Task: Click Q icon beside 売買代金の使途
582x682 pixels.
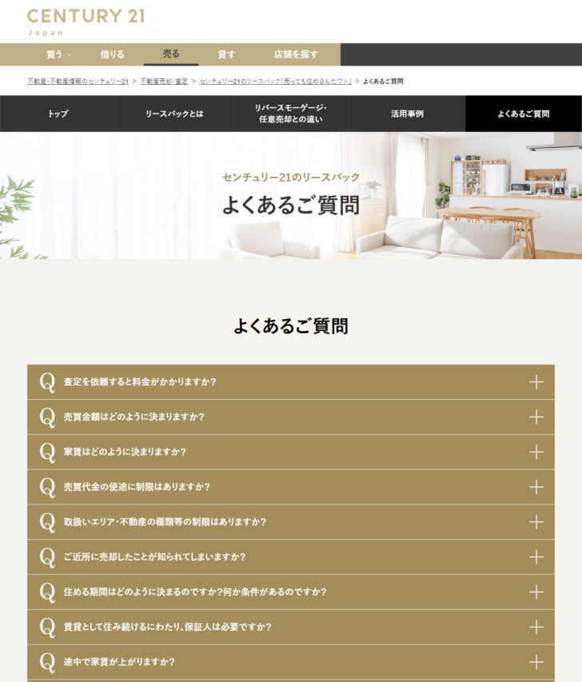Action: pos(47,488)
